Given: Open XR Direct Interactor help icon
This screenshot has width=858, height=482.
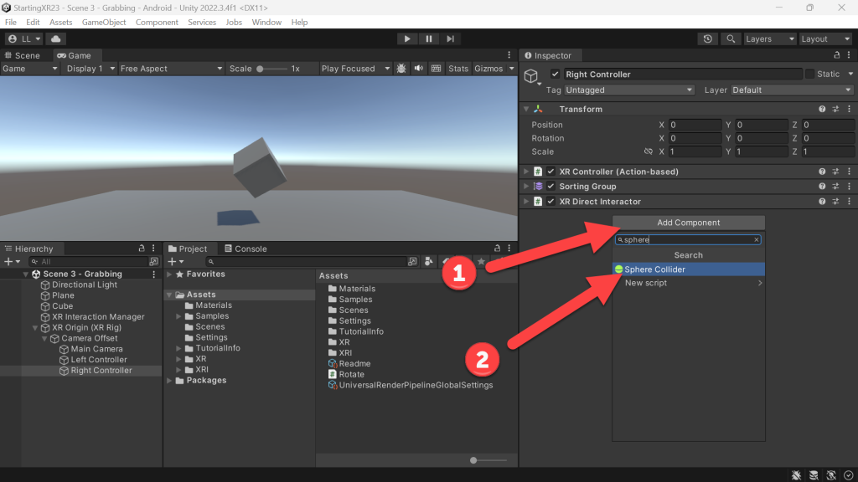Looking at the screenshot, I should (822, 202).
